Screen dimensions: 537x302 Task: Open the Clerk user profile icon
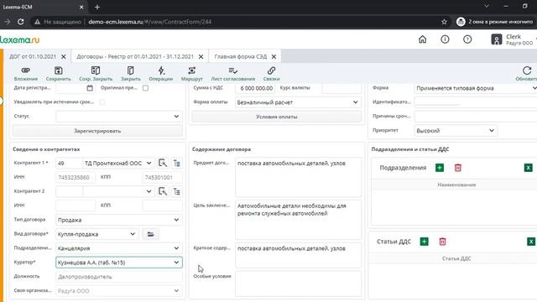pyautogui.click(x=496, y=39)
